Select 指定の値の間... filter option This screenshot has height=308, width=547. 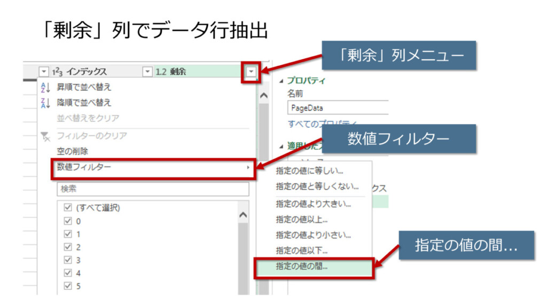302,266
